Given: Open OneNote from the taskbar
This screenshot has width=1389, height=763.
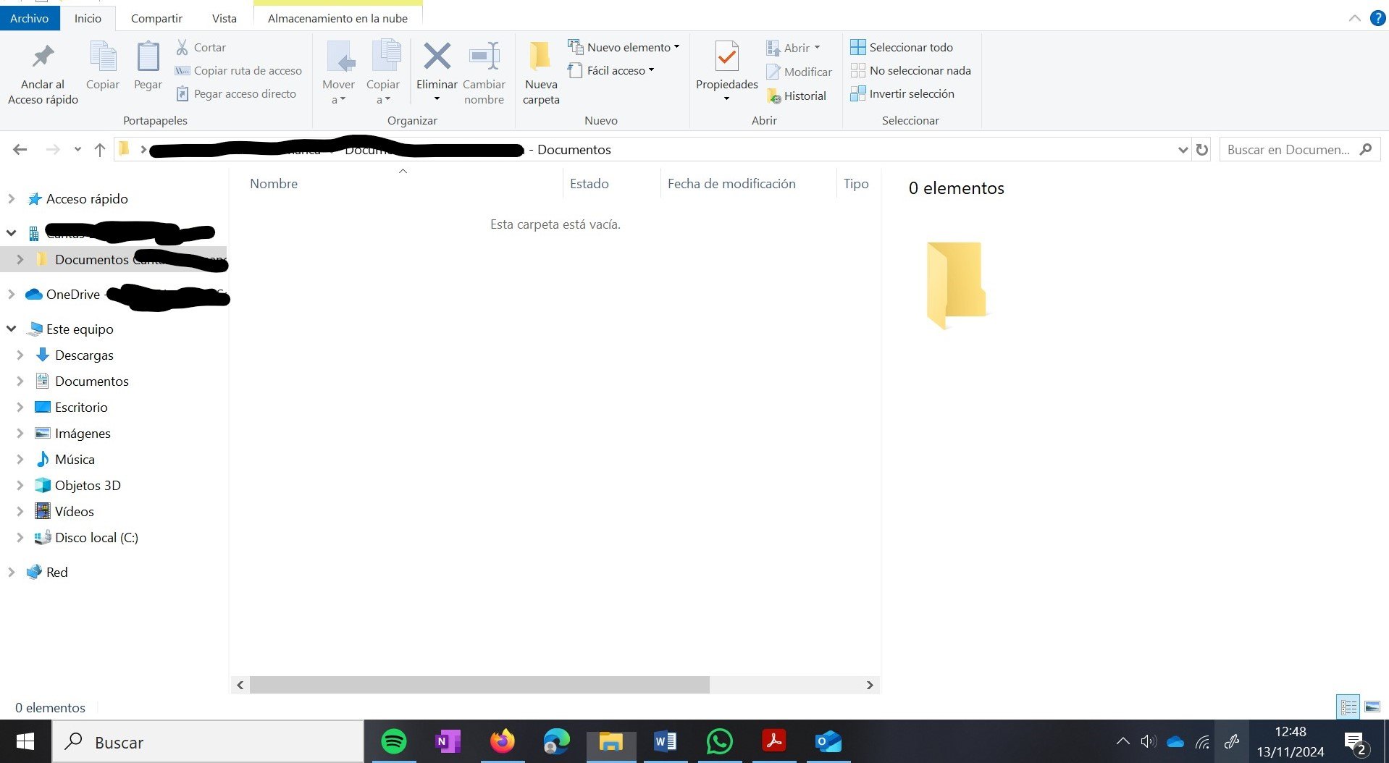Looking at the screenshot, I should (448, 741).
